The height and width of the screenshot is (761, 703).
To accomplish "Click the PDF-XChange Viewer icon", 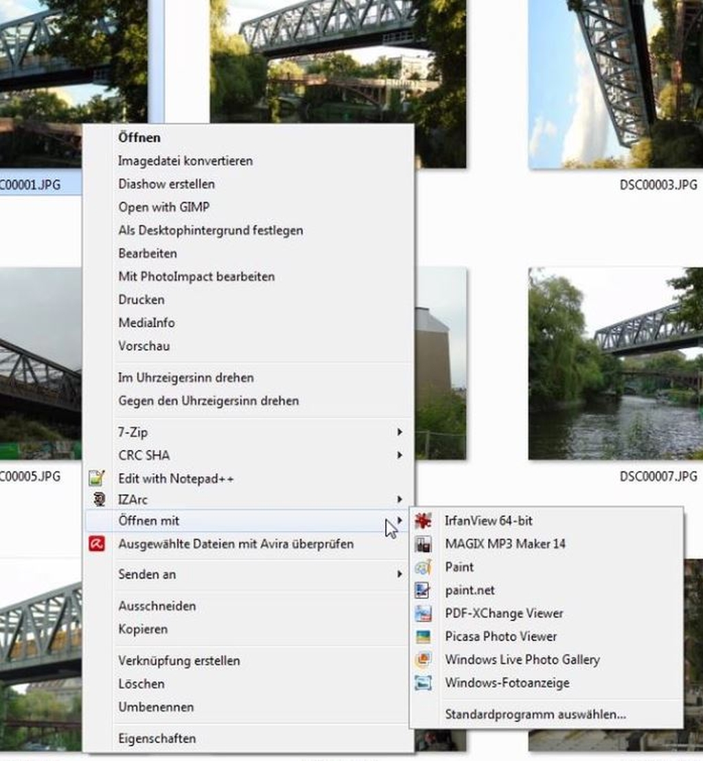I will [x=423, y=613].
